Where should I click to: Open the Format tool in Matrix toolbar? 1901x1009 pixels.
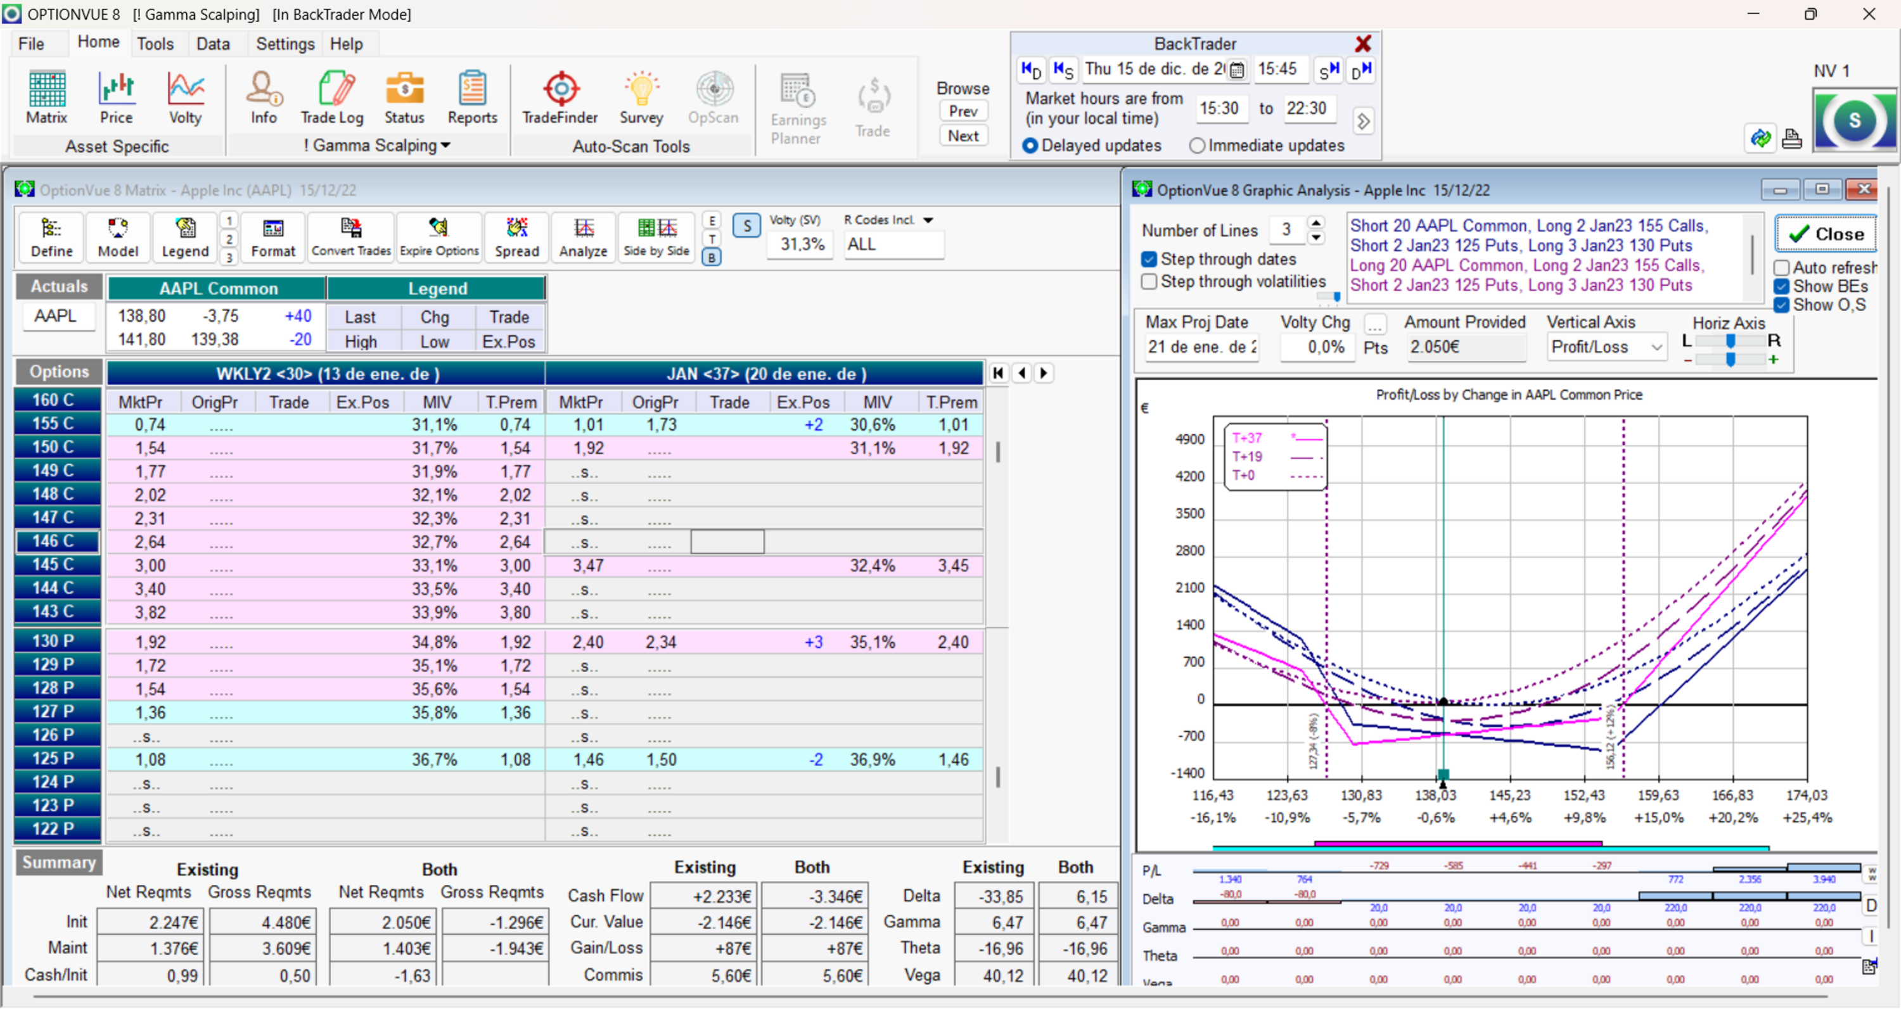coord(273,237)
